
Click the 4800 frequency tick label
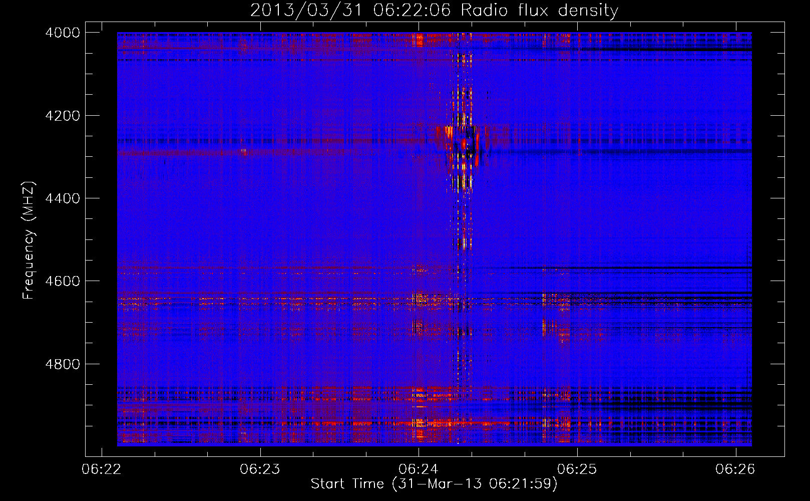63,364
